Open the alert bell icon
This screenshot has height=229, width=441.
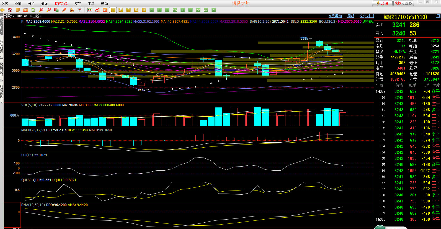click(x=72, y=10)
